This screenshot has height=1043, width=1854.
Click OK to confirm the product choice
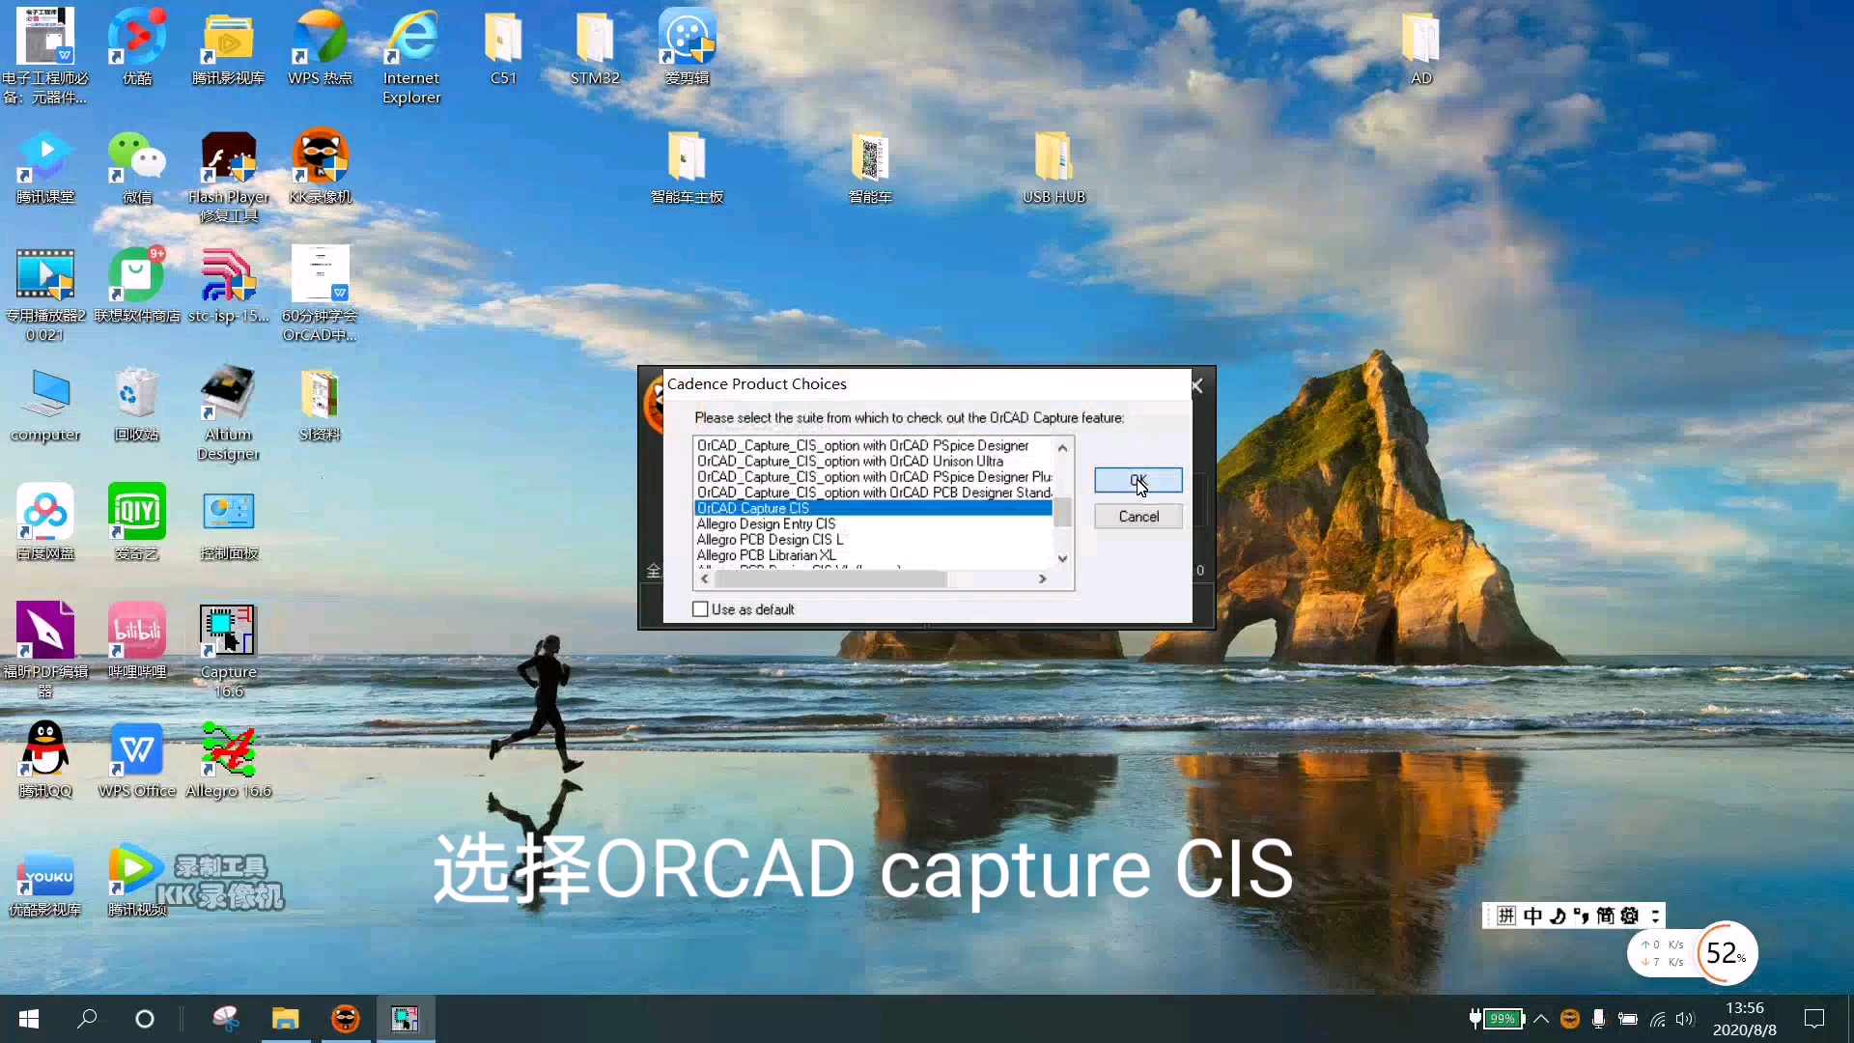point(1138,480)
